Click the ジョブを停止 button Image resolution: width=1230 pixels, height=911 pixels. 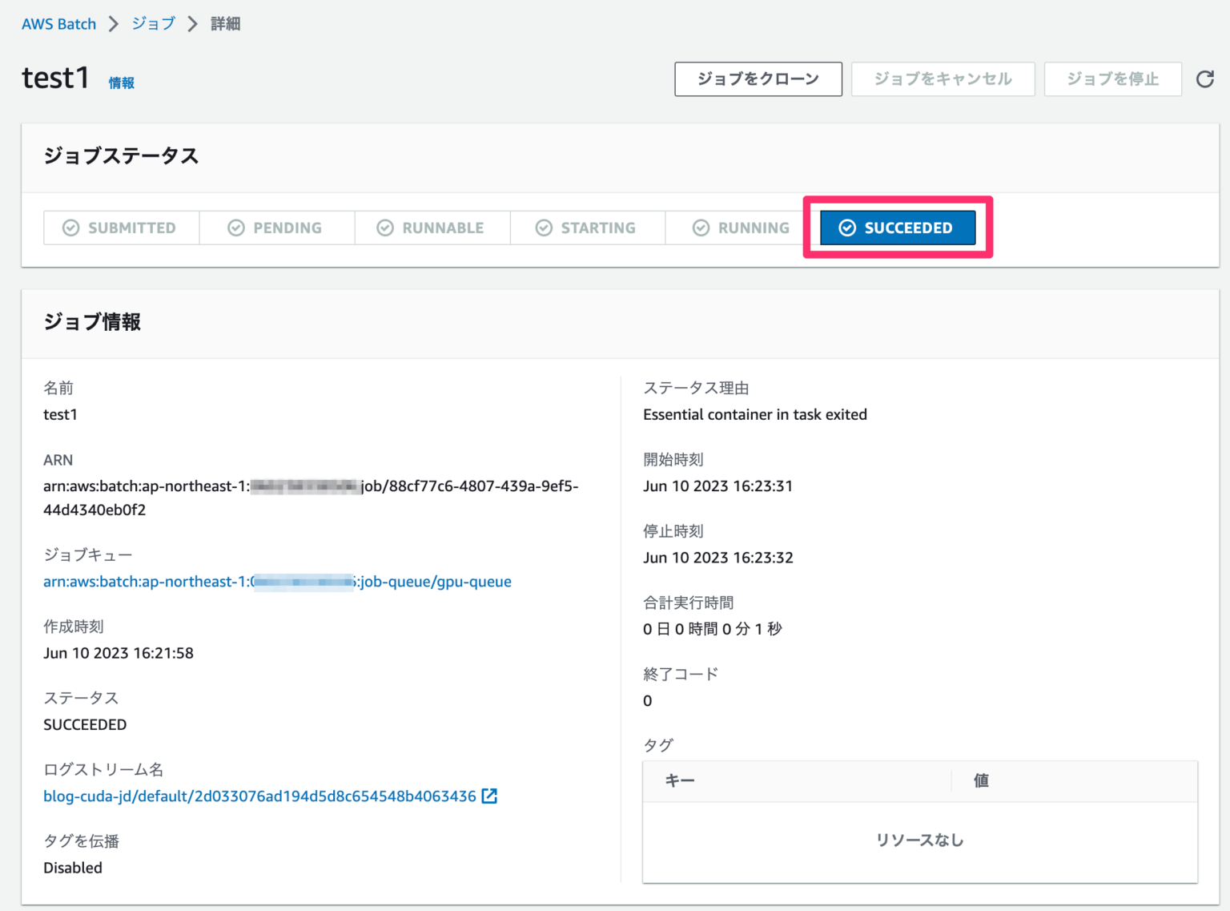pyautogui.click(x=1112, y=79)
